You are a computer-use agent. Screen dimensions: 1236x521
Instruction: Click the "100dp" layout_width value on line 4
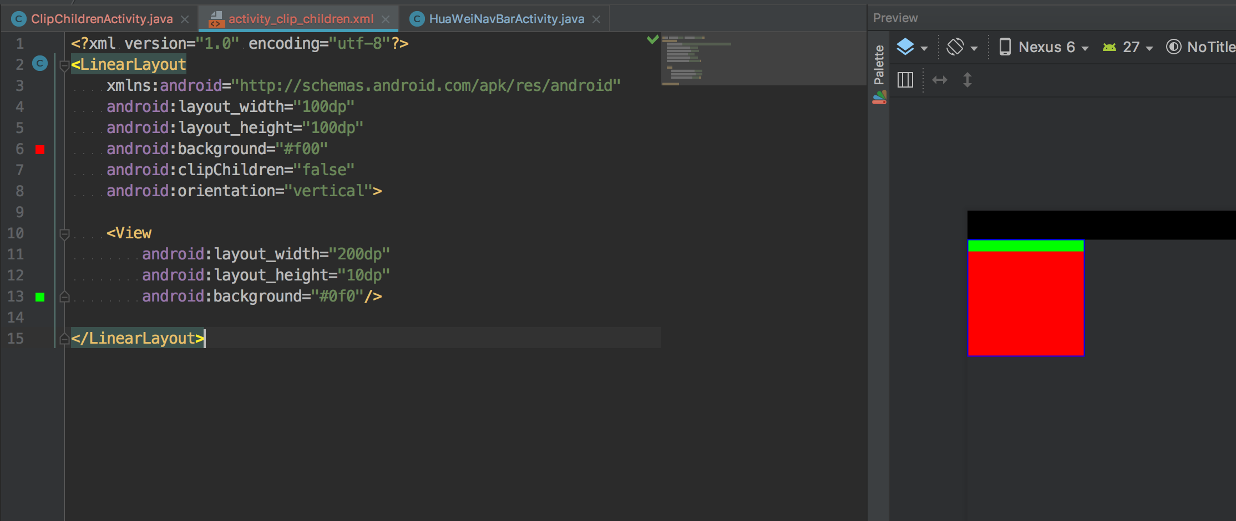tap(324, 106)
